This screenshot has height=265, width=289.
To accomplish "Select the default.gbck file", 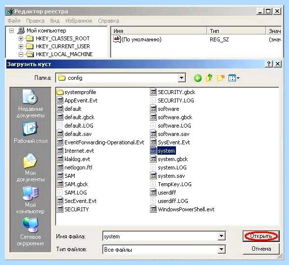I will point(76,117).
